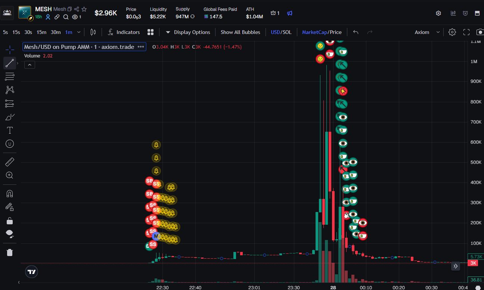This screenshot has width=484, height=290.
Task: Copy the Mesh token name
Action: pyautogui.click(x=69, y=9)
